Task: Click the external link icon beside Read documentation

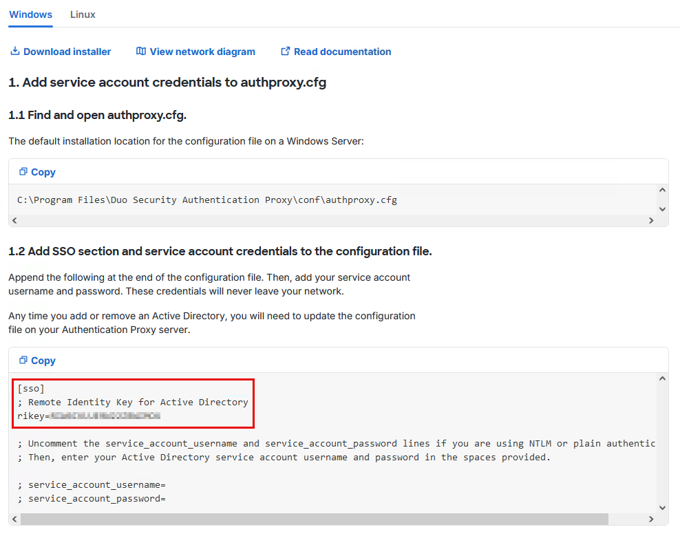Action: [x=285, y=52]
